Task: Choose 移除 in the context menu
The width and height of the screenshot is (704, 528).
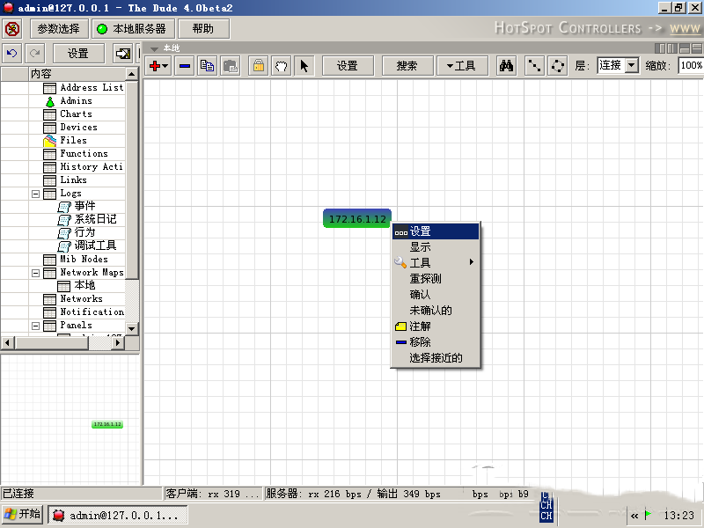Action: click(x=436, y=342)
